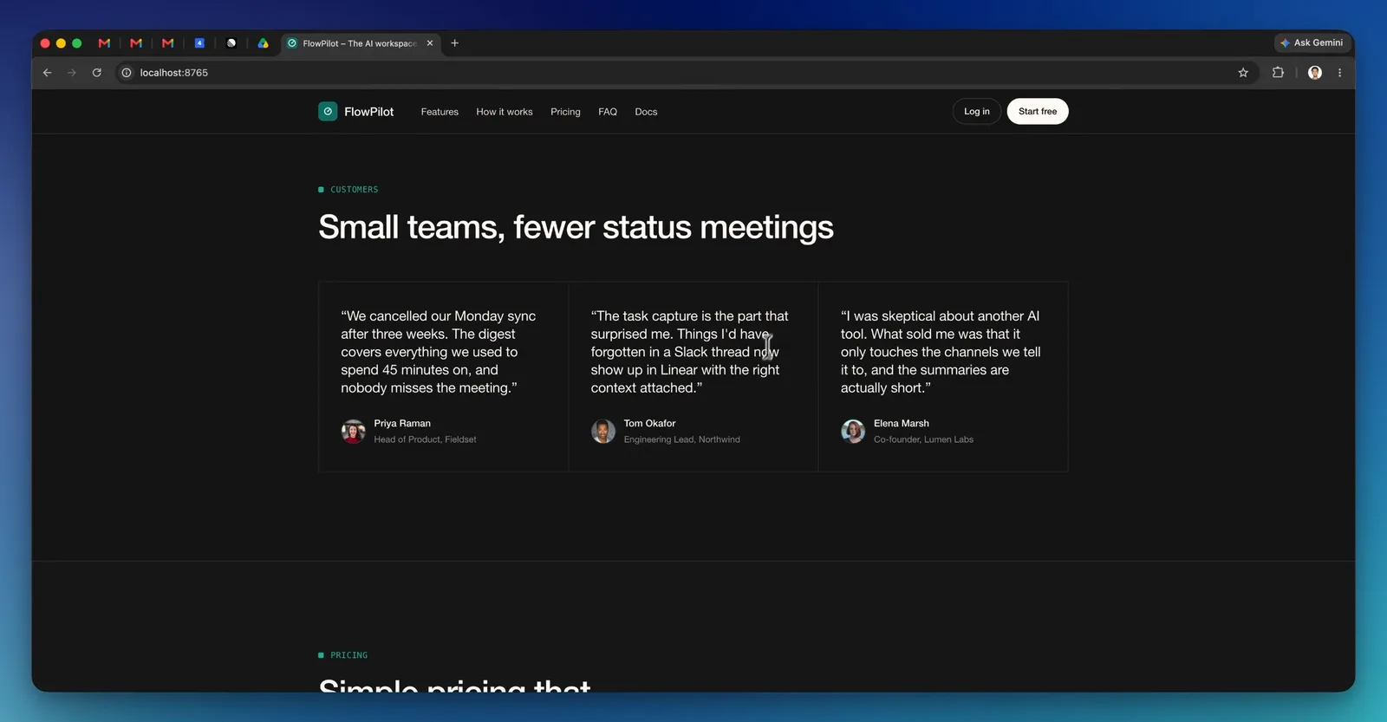Click "Co-founder, Lumen Labs" caption
1387x722 pixels.
tap(923, 439)
